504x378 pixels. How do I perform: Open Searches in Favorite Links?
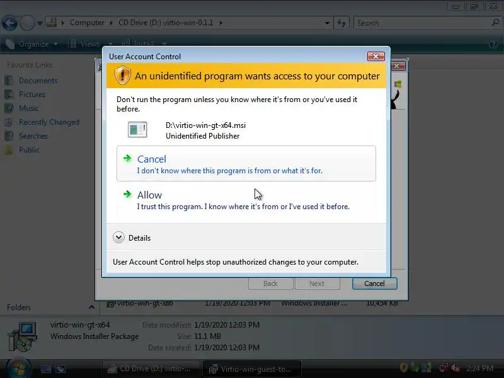coord(33,136)
